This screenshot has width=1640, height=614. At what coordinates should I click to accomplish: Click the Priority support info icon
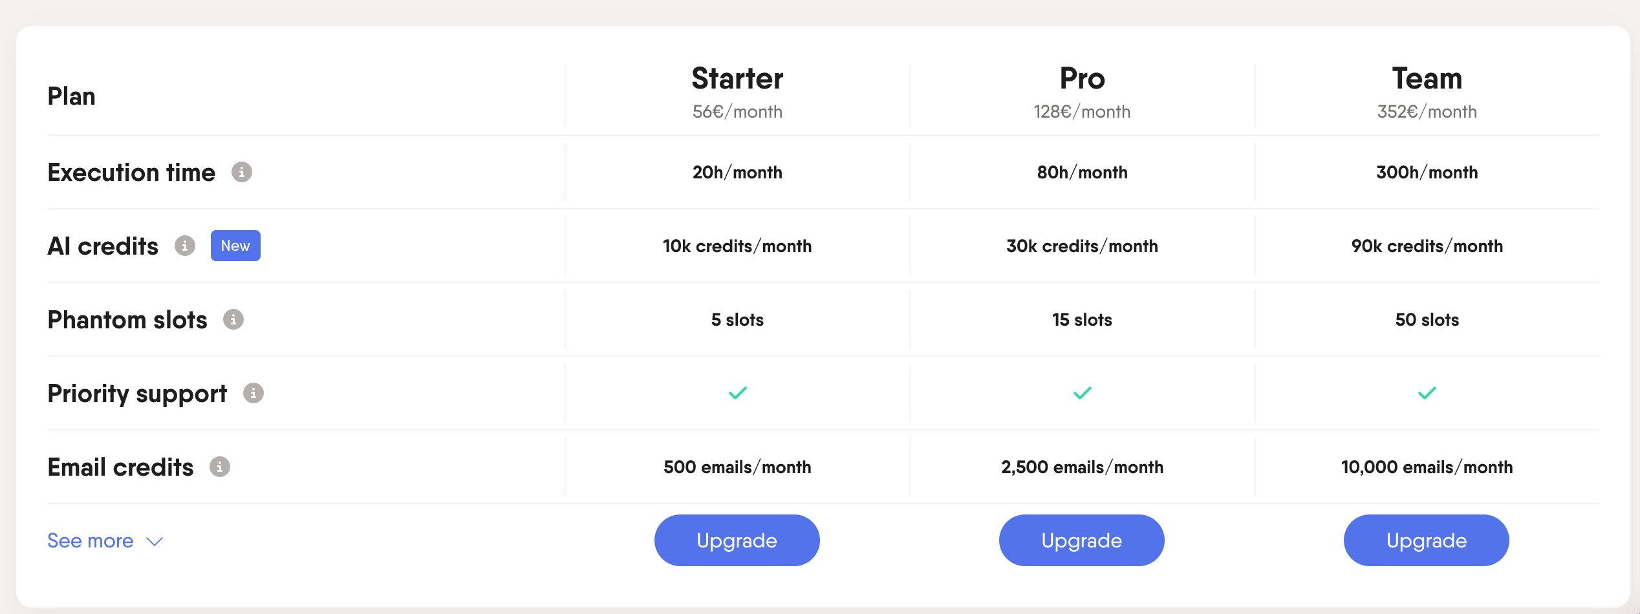254,393
